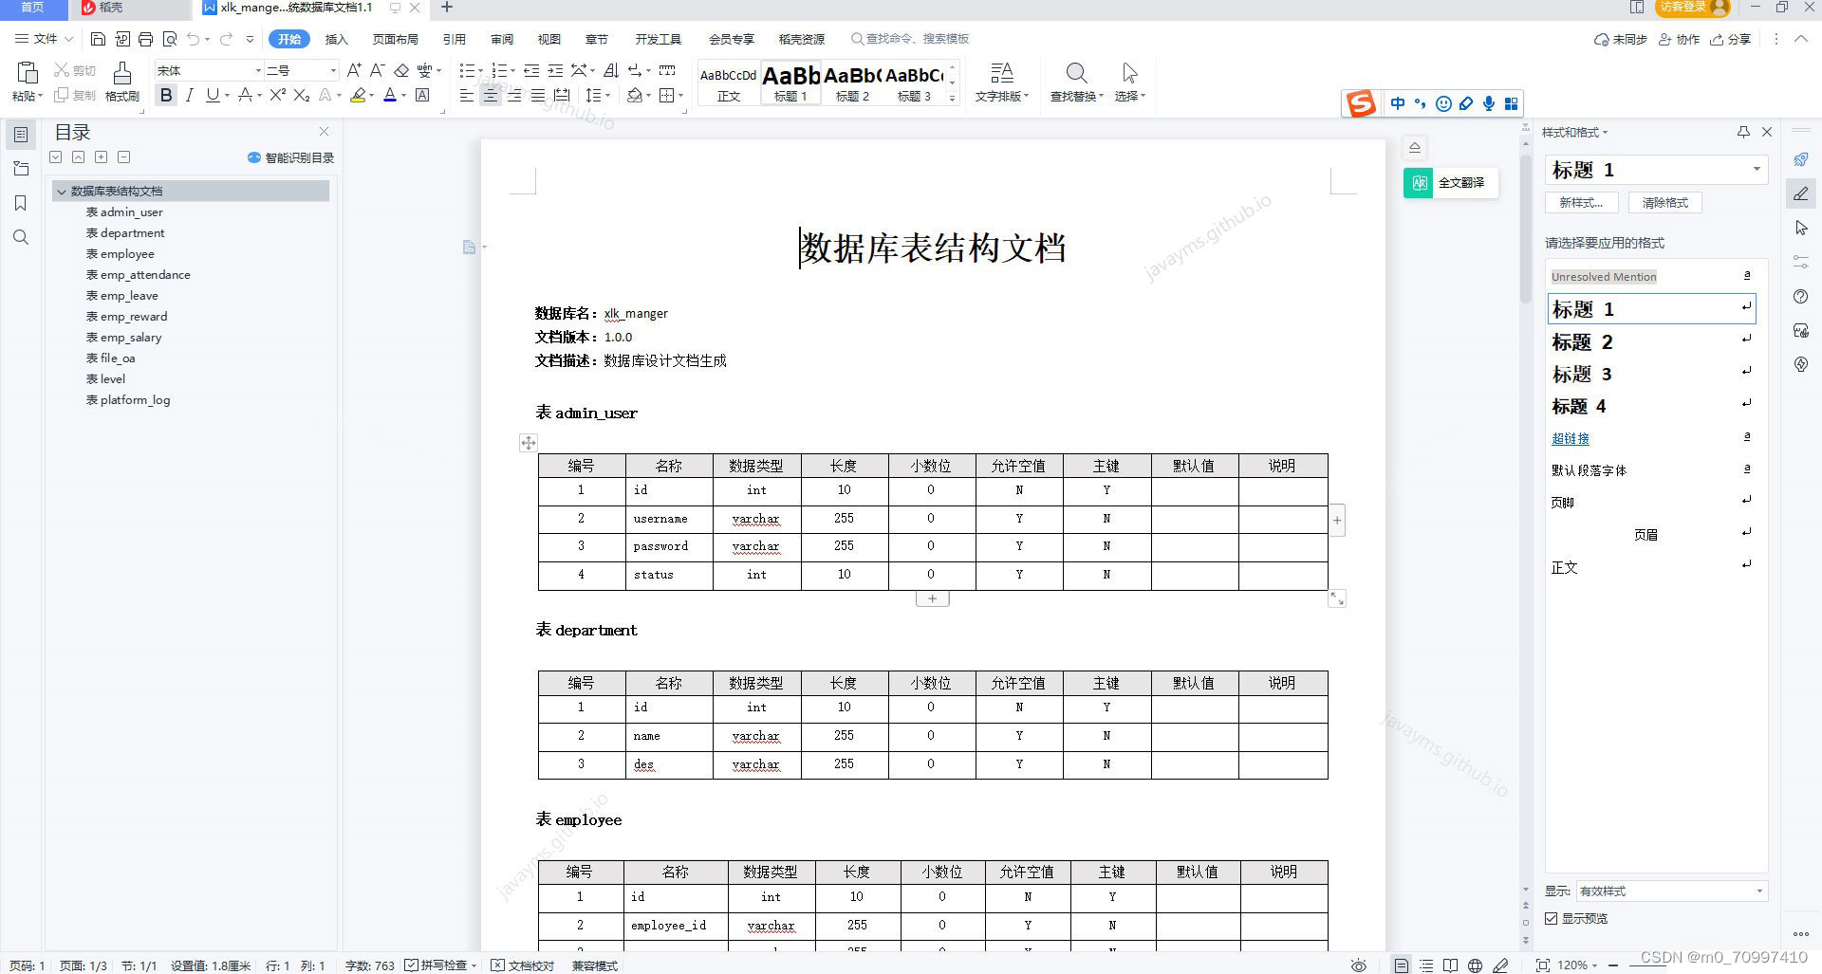Center align text icon

(490, 95)
